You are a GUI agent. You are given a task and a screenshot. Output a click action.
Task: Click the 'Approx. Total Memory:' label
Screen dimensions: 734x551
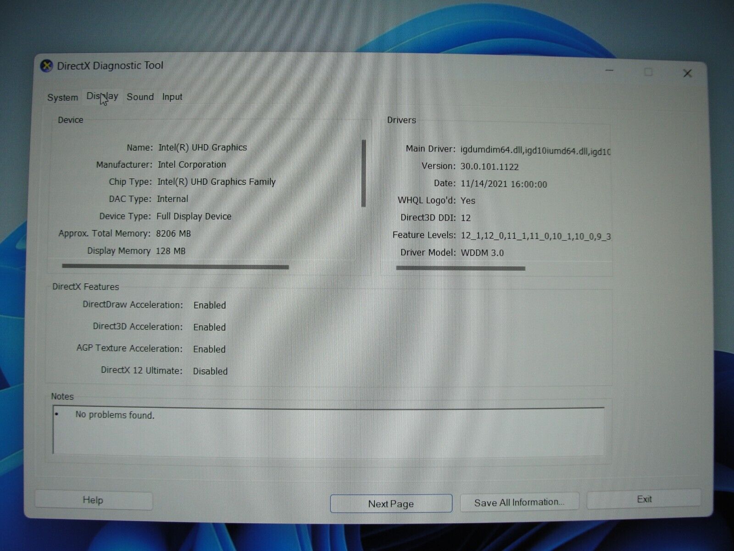[x=105, y=234]
